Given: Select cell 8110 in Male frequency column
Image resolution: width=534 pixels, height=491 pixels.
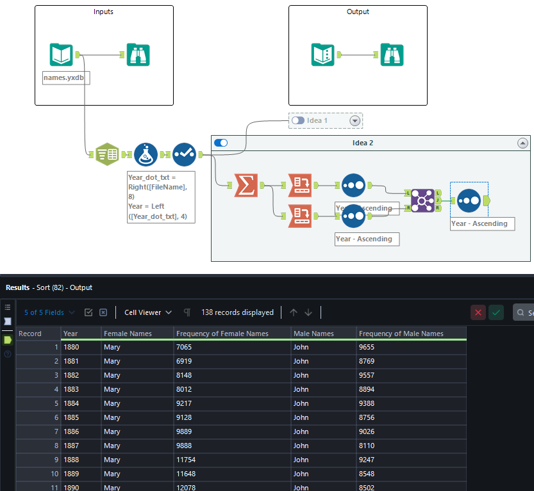Looking at the screenshot, I should [412, 446].
